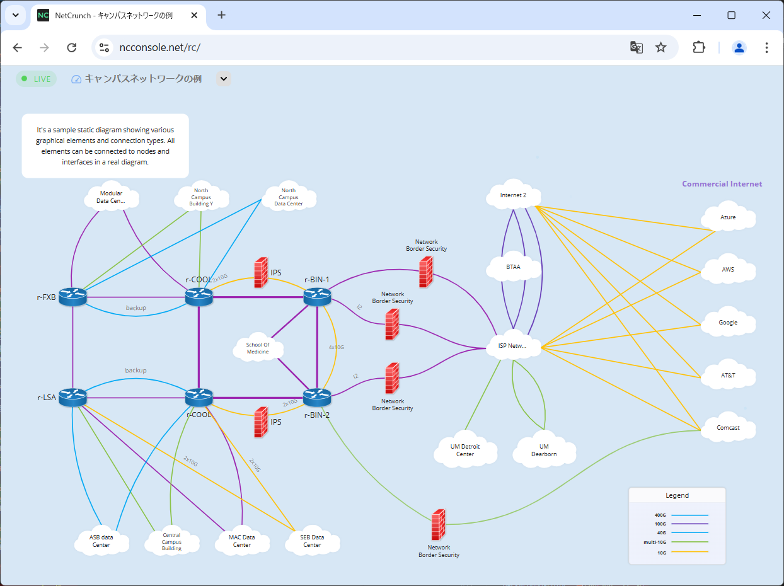This screenshot has width=784, height=586.
Task: Click the Legend panel title
Action: click(x=677, y=495)
